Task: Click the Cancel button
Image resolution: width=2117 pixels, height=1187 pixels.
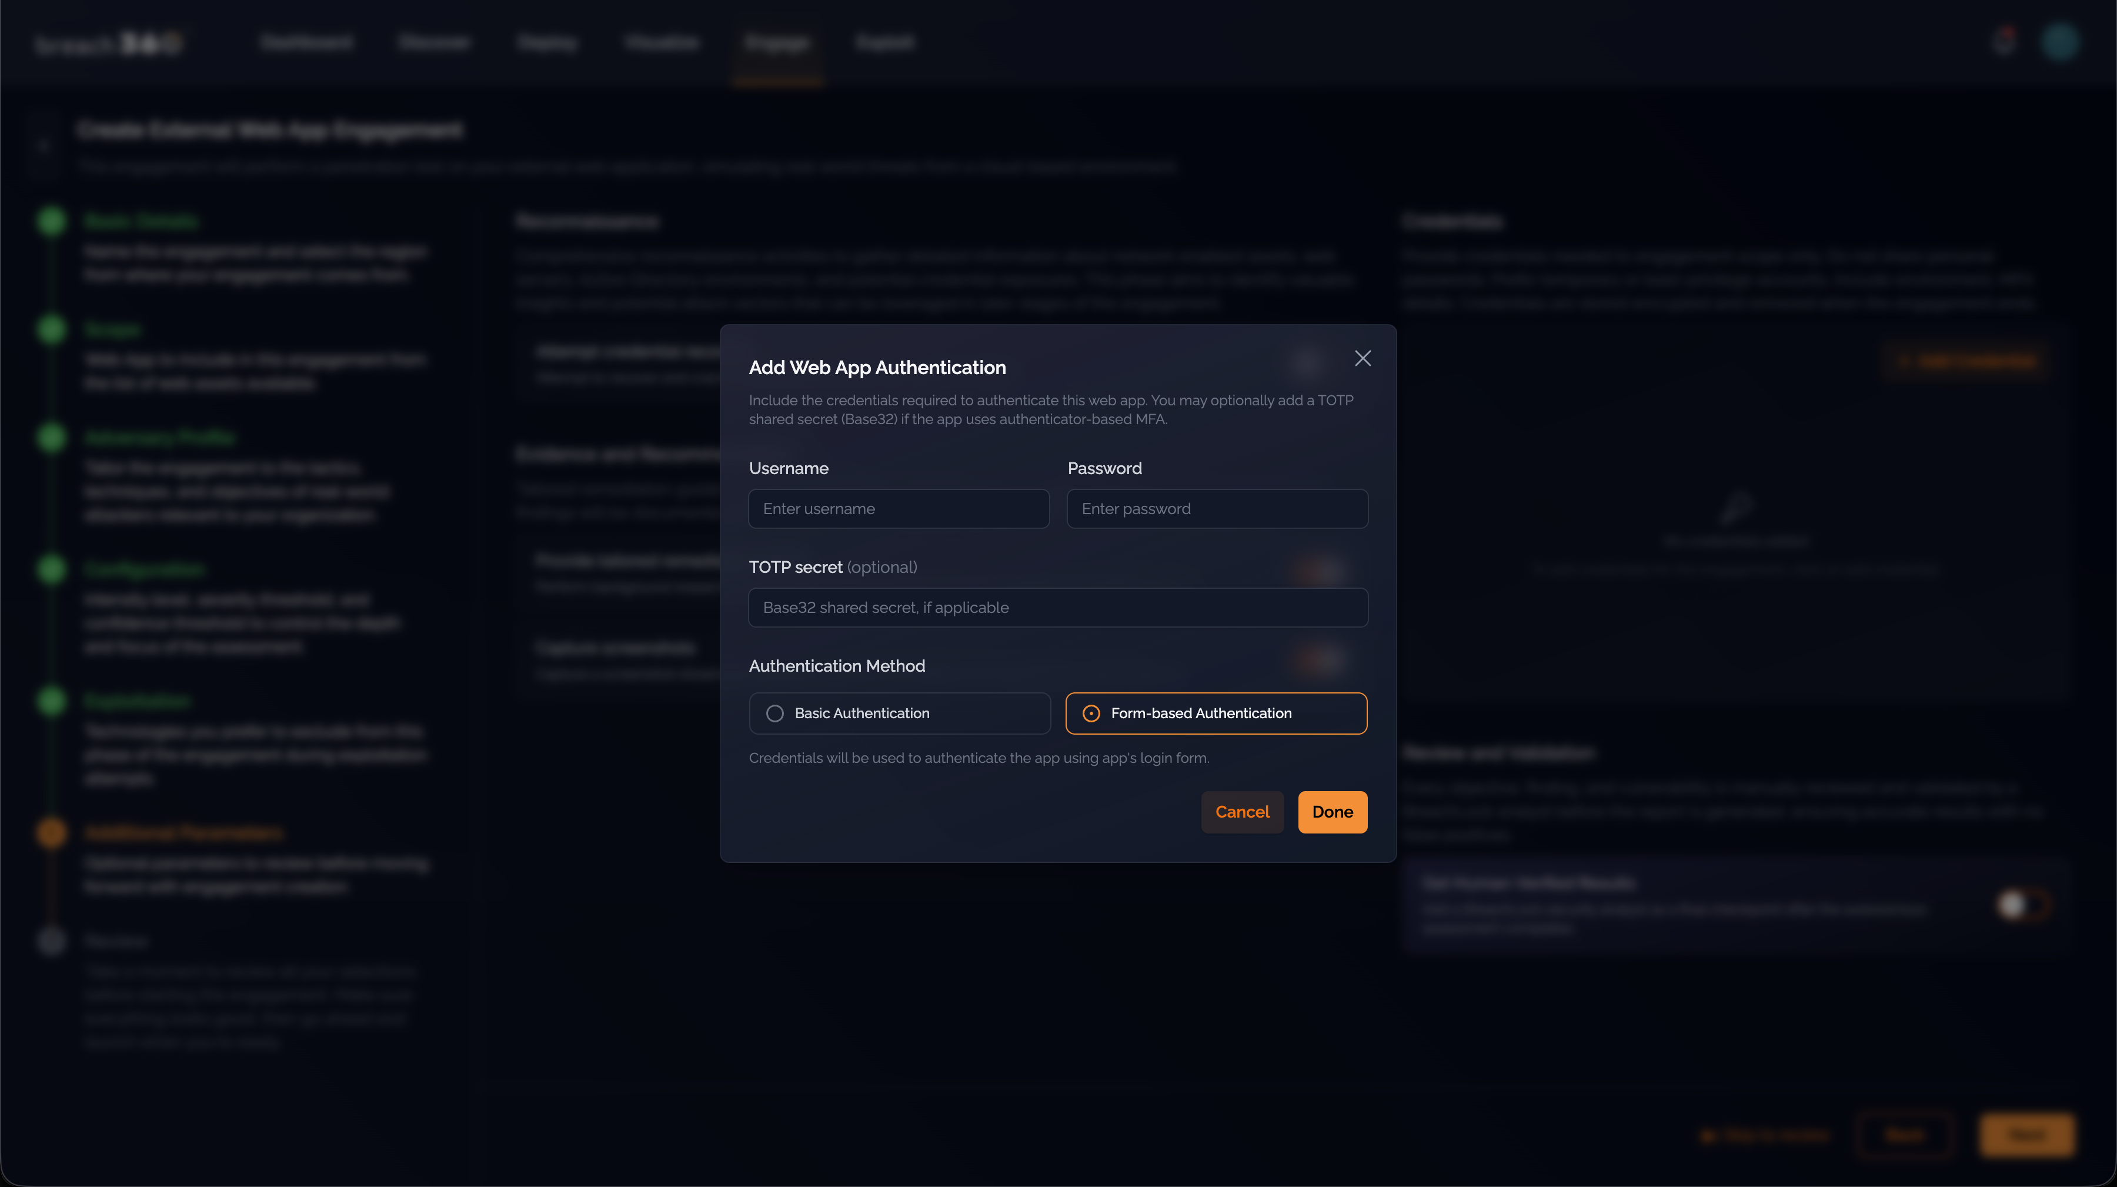Action: 1242,812
